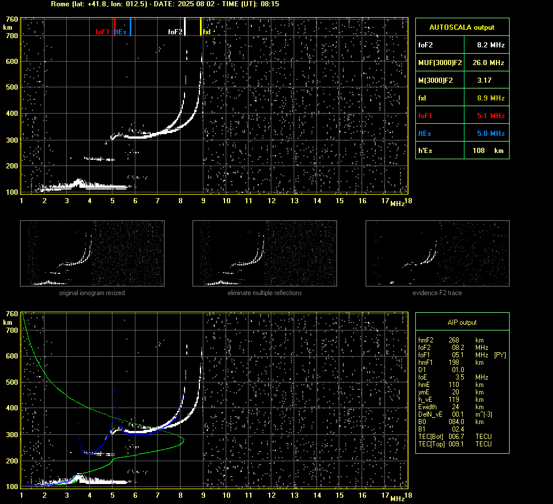
Task: Select the ymE value '20' in AIP output
Action: (x=456, y=392)
